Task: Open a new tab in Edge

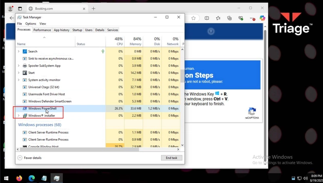Action: point(94,8)
